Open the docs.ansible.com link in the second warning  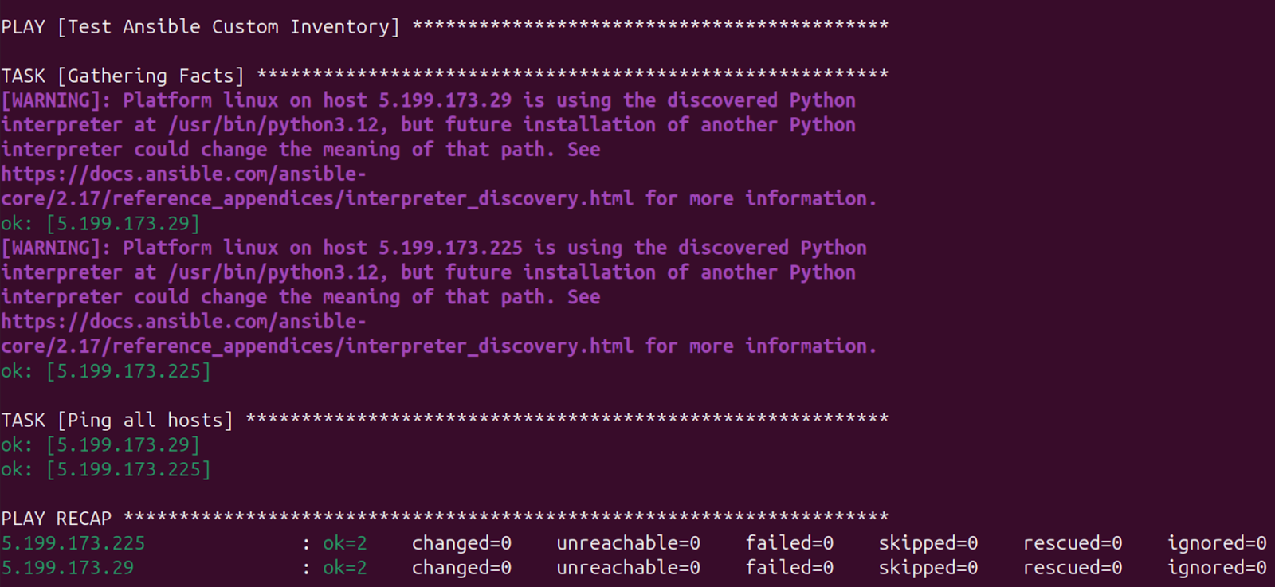click(x=183, y=322)
